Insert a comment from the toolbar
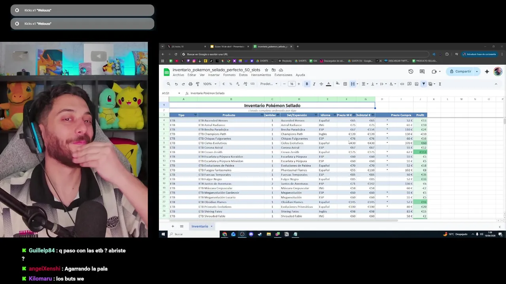The image size is (506, 284). click(409, 84)
